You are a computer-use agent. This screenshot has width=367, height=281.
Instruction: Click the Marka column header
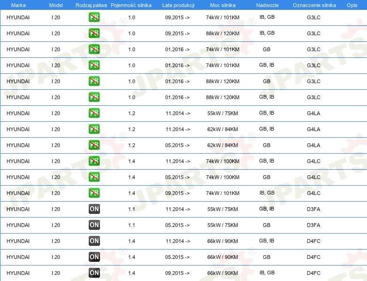point(18,5)
